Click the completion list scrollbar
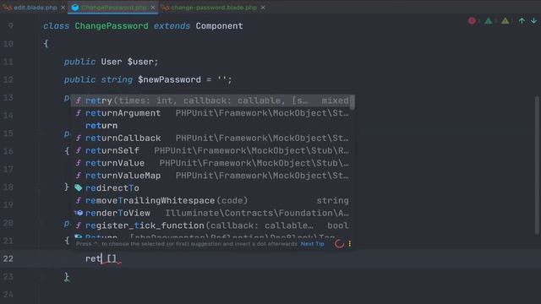The height and width of the screenshot is (304, 541). 352,102
